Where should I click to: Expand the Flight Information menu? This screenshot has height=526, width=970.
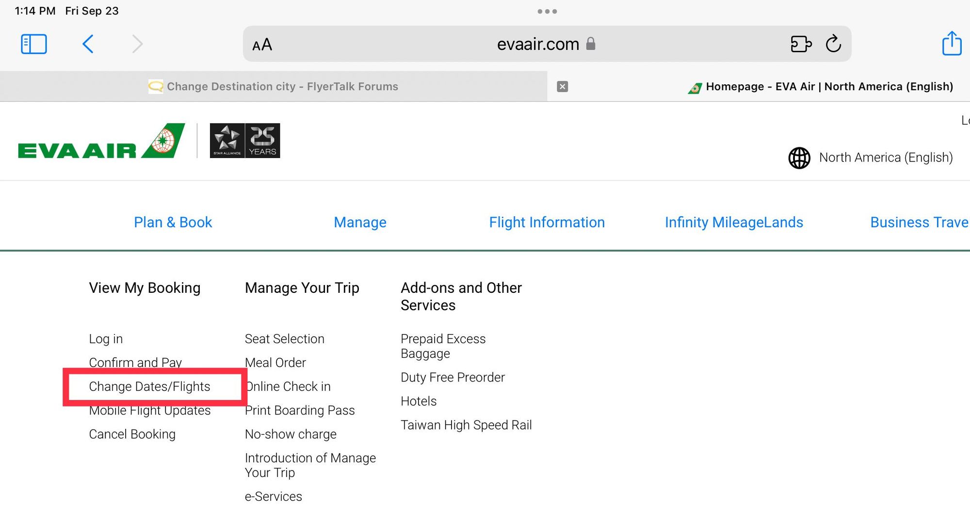[547, 223]
